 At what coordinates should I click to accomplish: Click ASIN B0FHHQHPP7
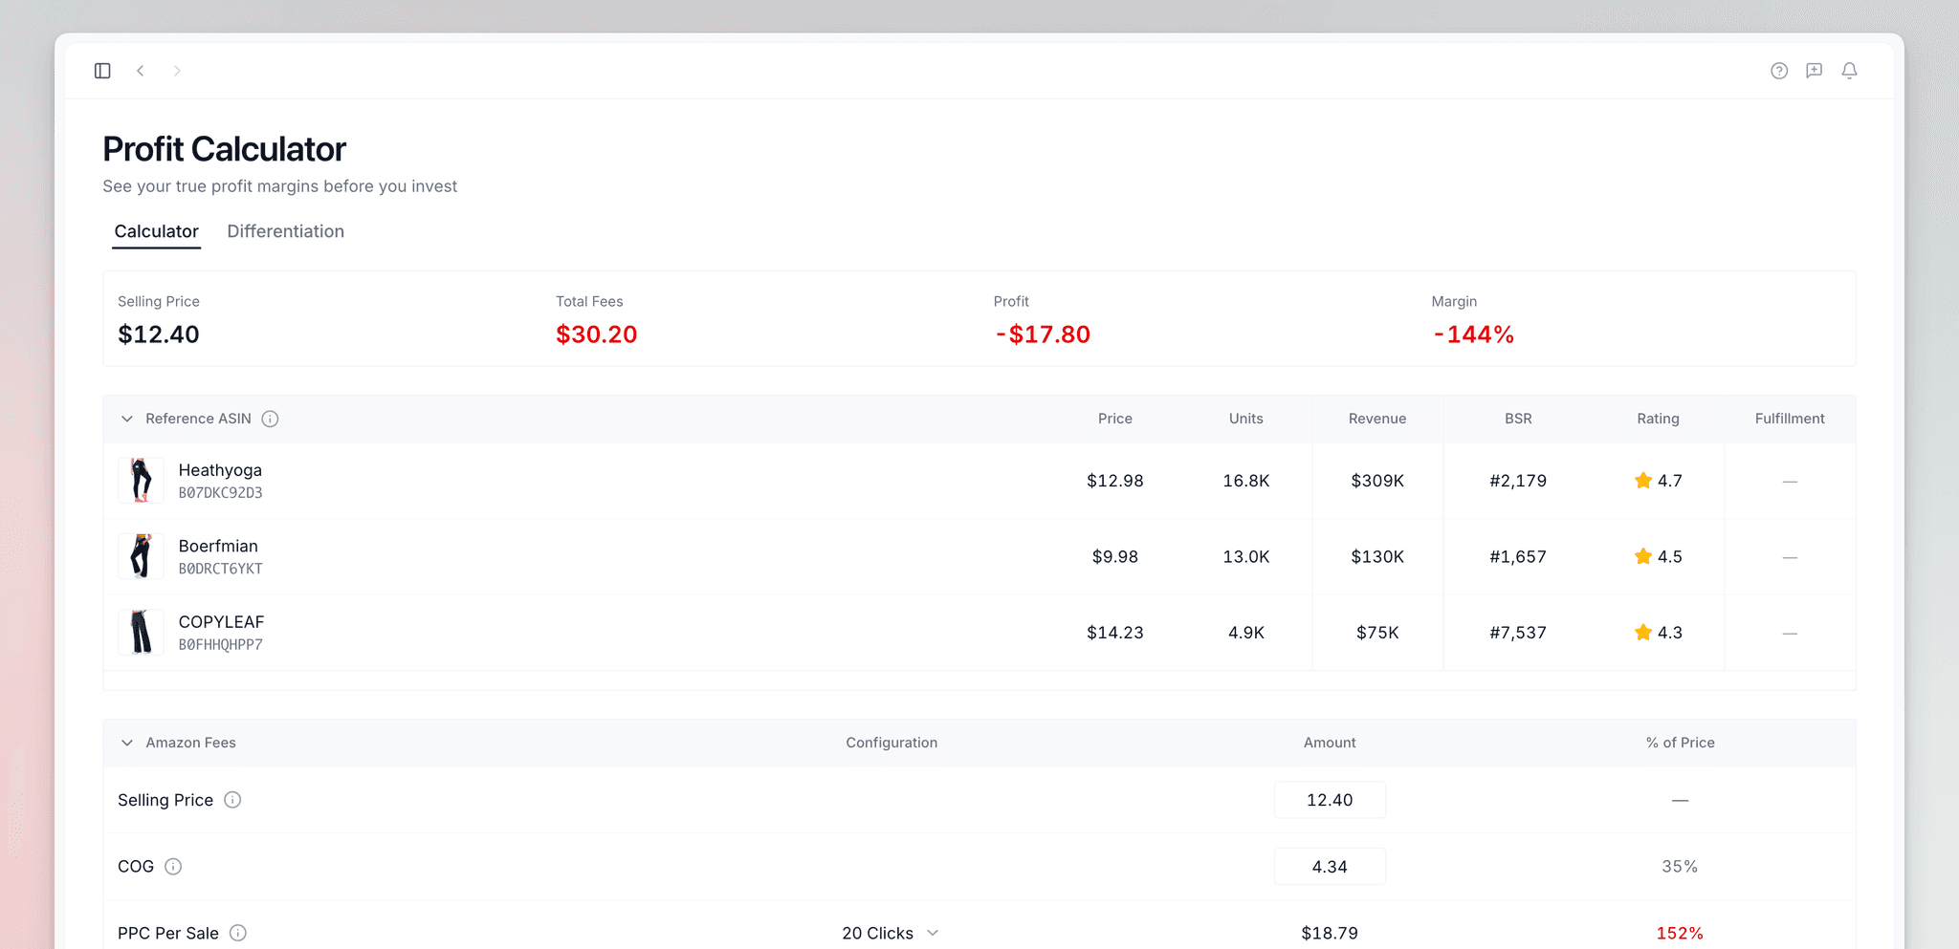pyautogui.click(x=220, y=645)
